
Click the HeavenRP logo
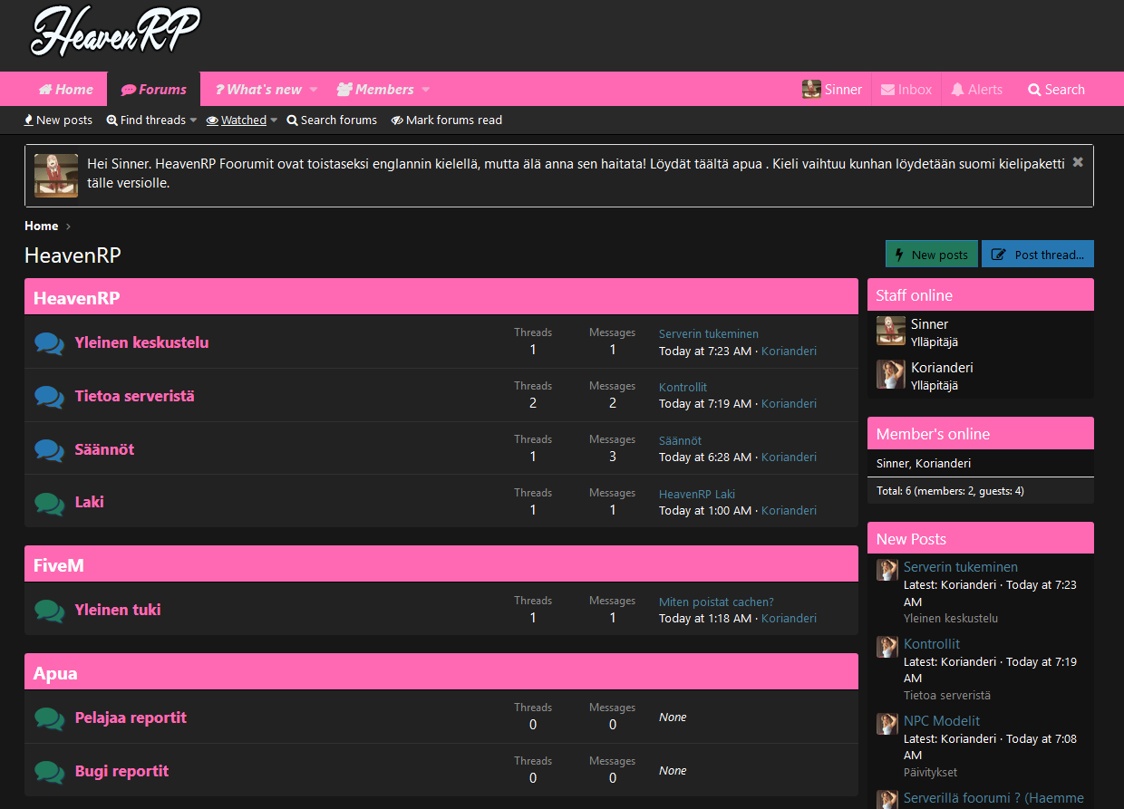(115, 33)
